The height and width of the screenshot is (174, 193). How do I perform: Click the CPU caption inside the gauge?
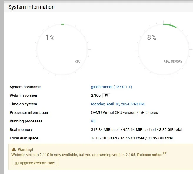pyautogui.click(x=78, y=62)
